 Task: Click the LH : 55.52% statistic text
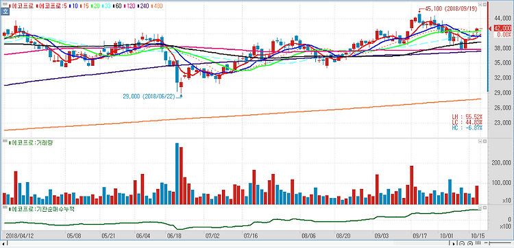(467, 116)
